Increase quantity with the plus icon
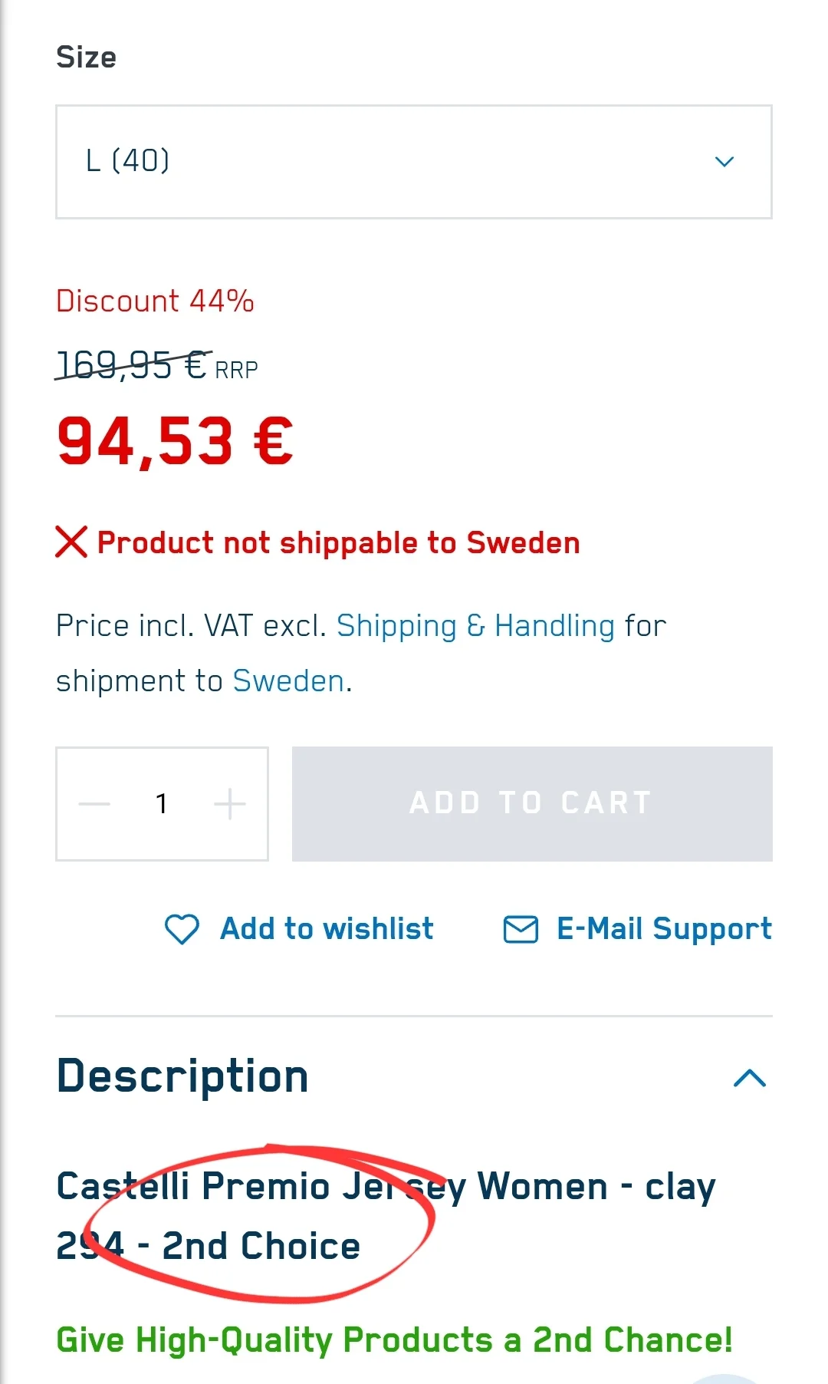Viewport: 828px width, 1384px height. (229, 804)
